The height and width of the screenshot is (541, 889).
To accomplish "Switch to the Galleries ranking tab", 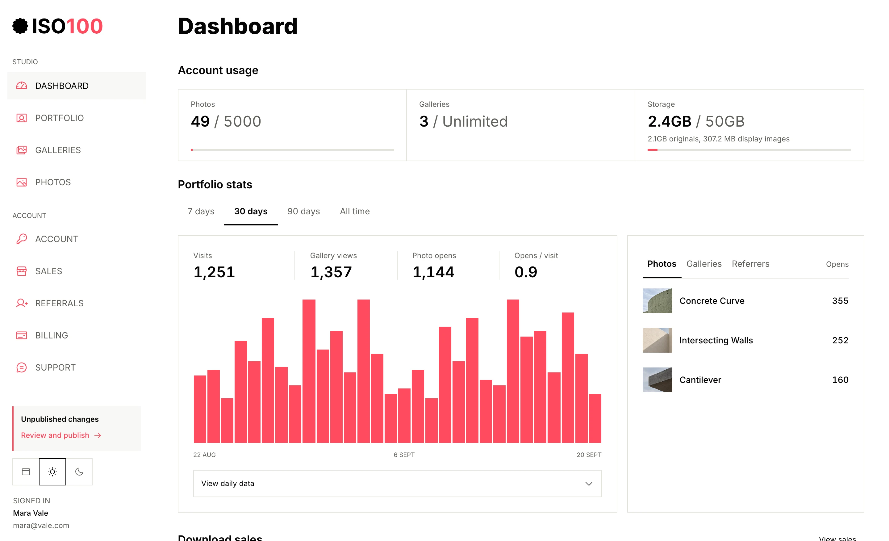I will [x=704, y=264].
